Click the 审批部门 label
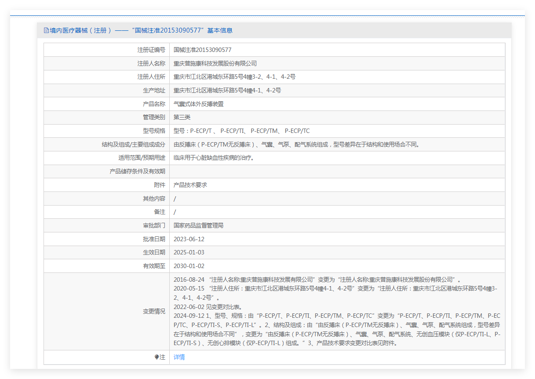Viewport: 535px width, 379px height. (x=154, y=226)
